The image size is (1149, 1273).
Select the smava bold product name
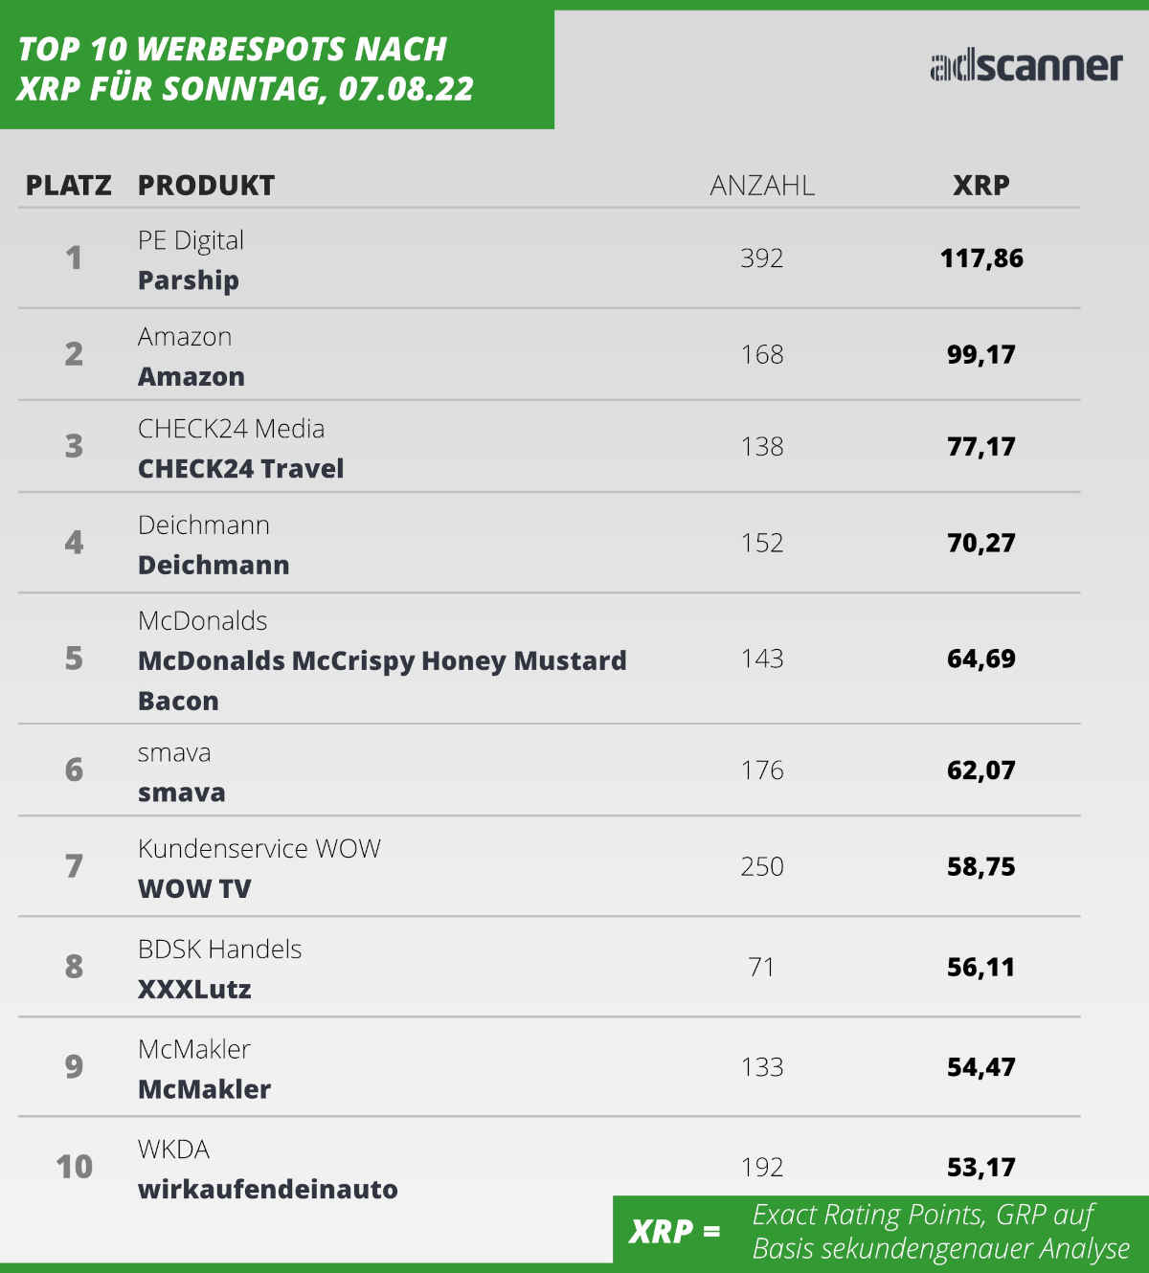pos(182,793)
